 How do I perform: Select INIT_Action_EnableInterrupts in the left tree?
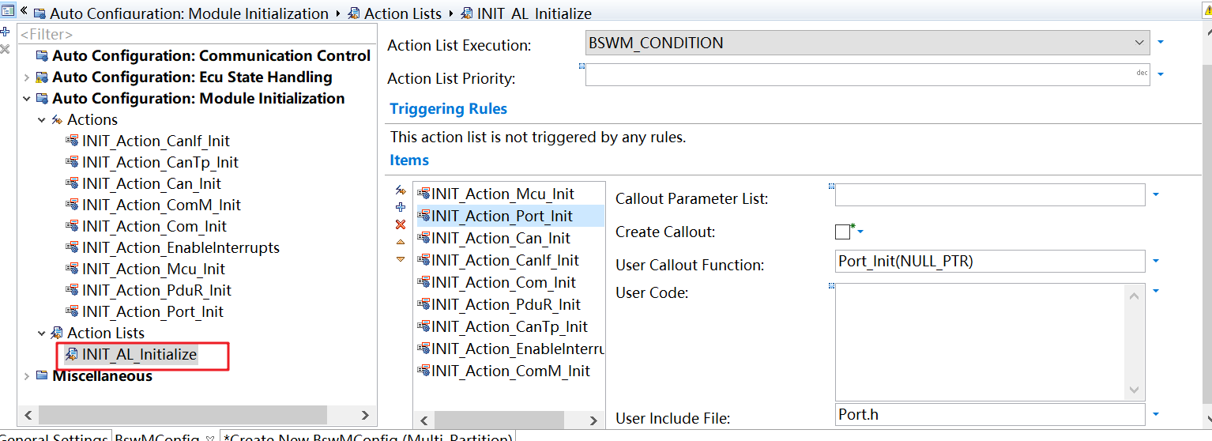pos(180,247)
